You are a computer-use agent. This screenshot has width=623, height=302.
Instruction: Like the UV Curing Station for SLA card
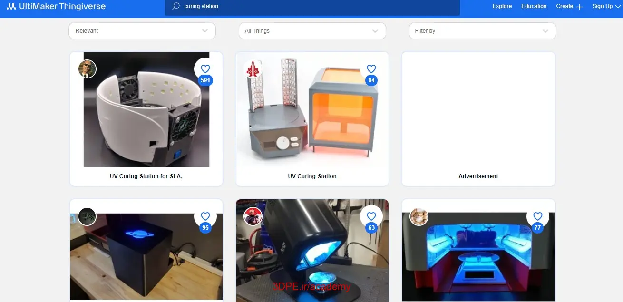coord(205,69)
